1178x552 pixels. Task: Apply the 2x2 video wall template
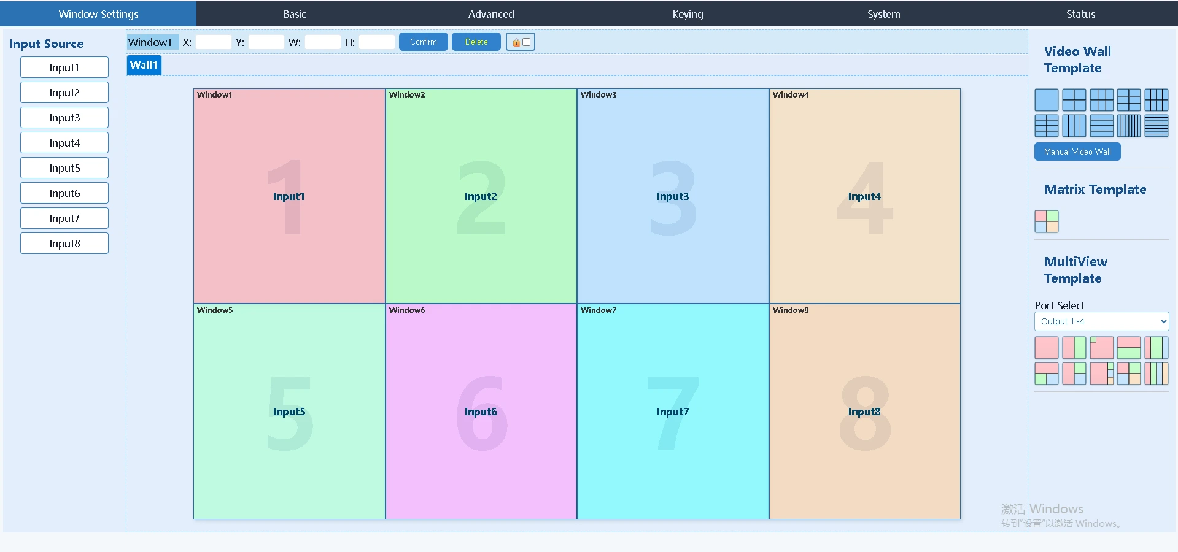[x=1074, y=100]
